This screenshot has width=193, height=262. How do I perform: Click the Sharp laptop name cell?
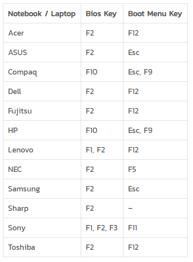click(x=42, y=208)
